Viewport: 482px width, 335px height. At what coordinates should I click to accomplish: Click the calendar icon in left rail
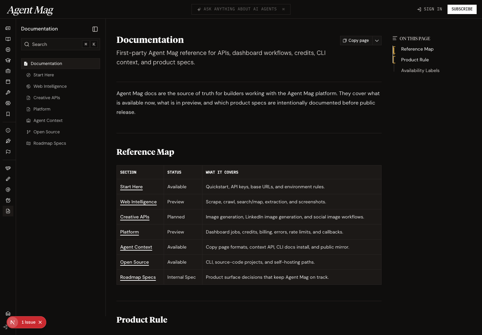pyautogui.click(x=8, y=82)
